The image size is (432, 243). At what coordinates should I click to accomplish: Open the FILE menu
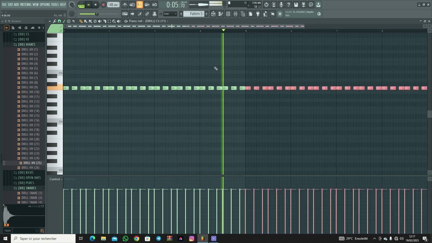(x=4, y=4)
